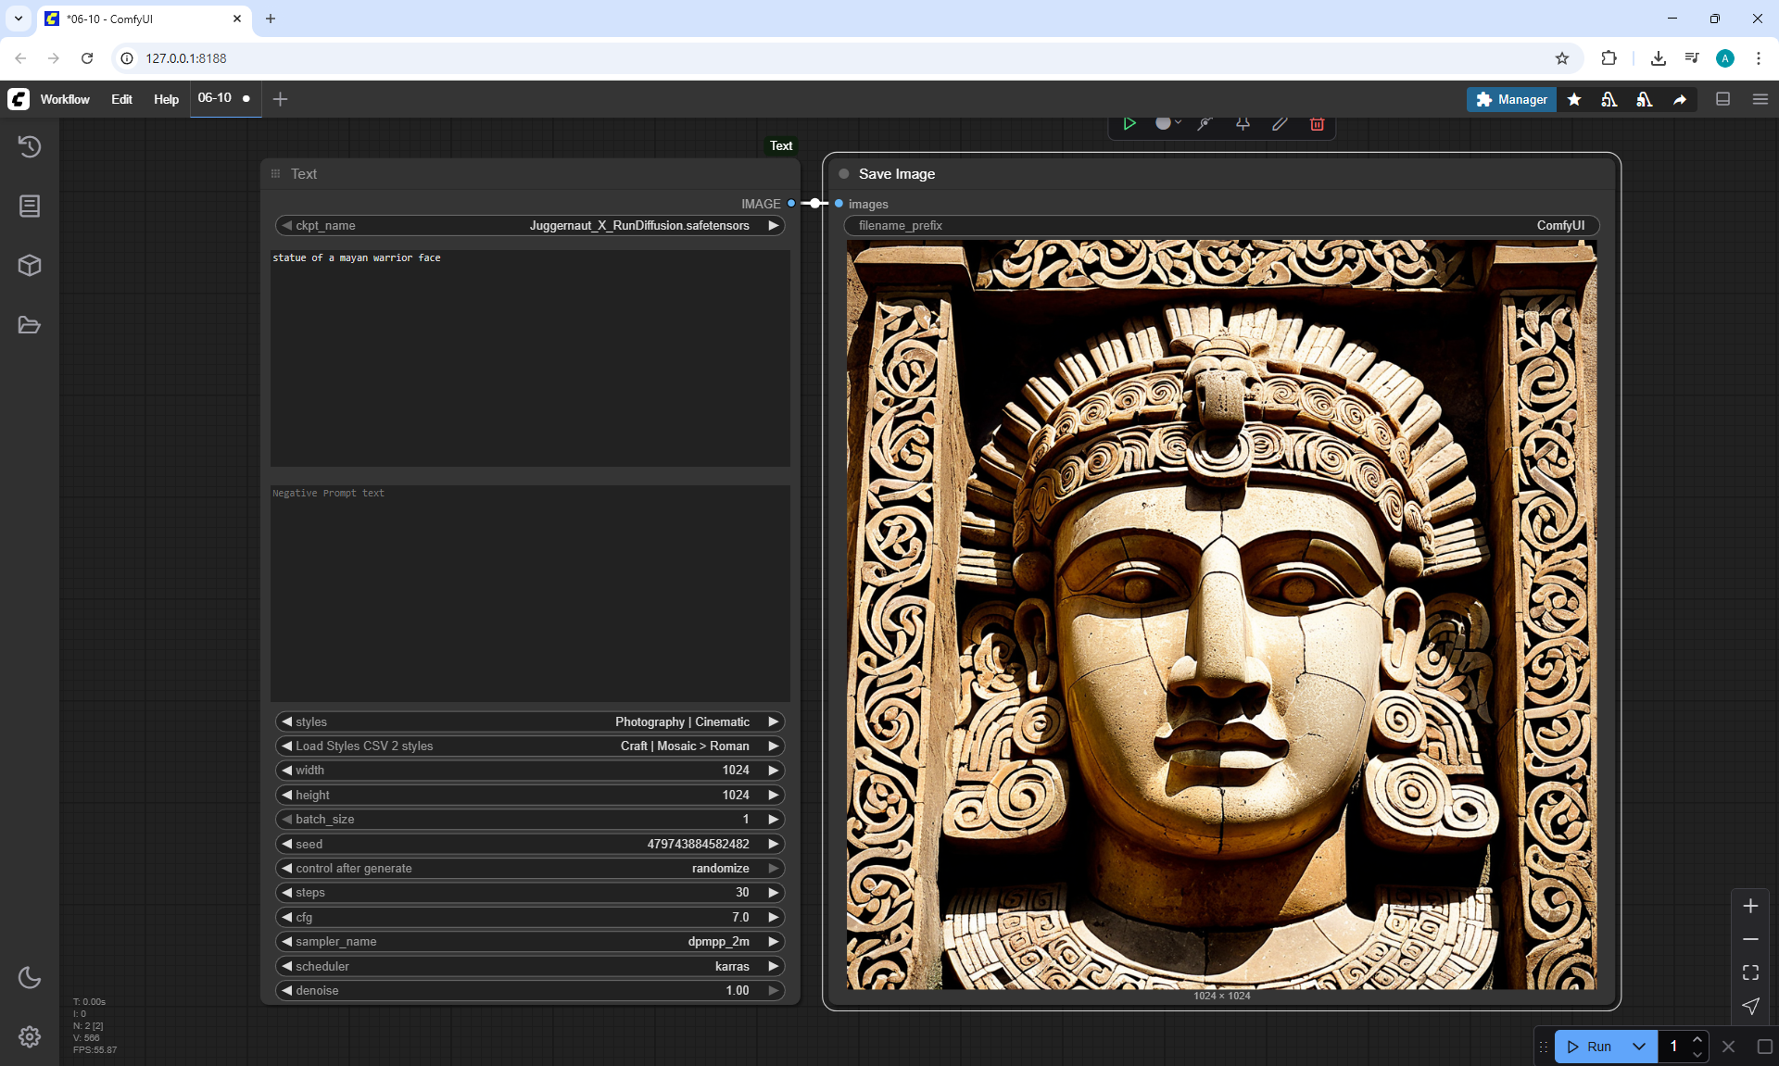
Task: Click the share arrow icon
Action: coord(1680,99)
